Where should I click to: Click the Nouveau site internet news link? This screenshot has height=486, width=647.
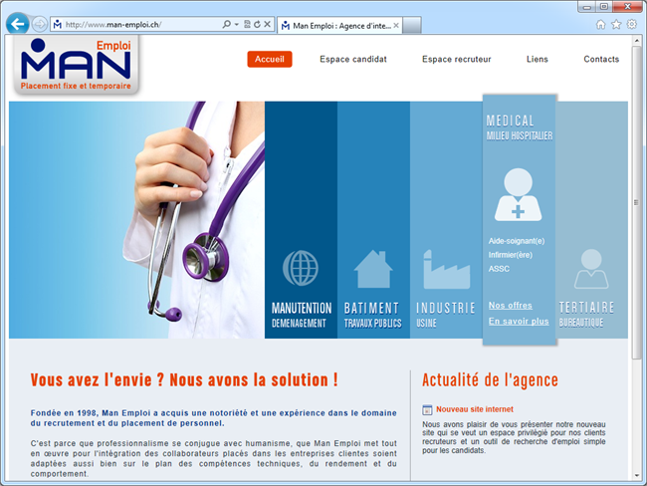point(475,408)
